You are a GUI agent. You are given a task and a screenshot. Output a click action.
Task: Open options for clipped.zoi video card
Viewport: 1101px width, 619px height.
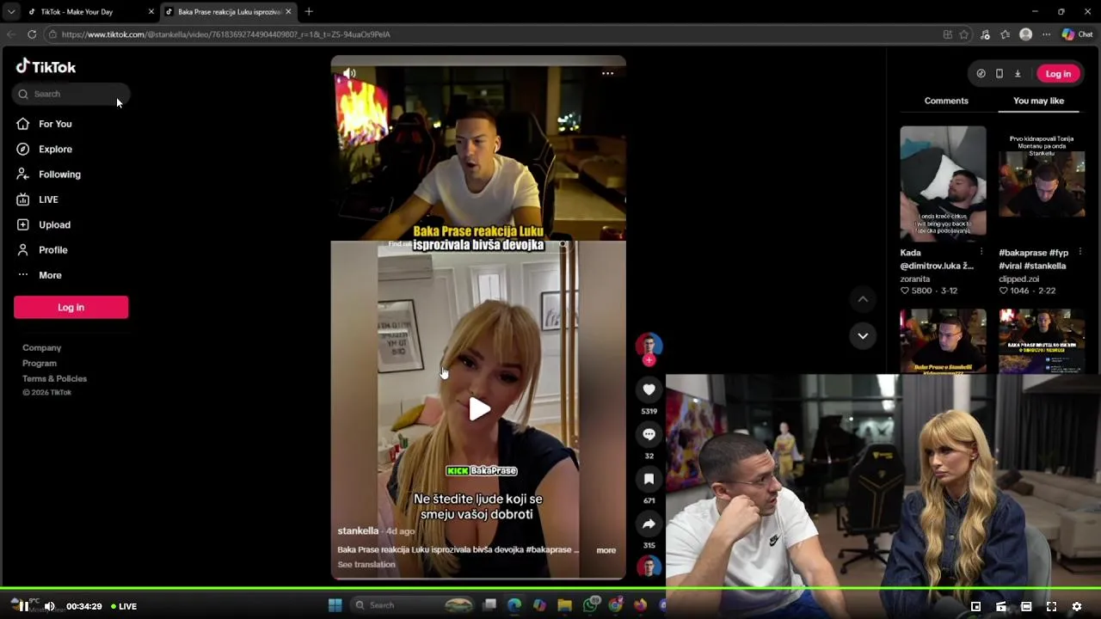[1080, 253]
